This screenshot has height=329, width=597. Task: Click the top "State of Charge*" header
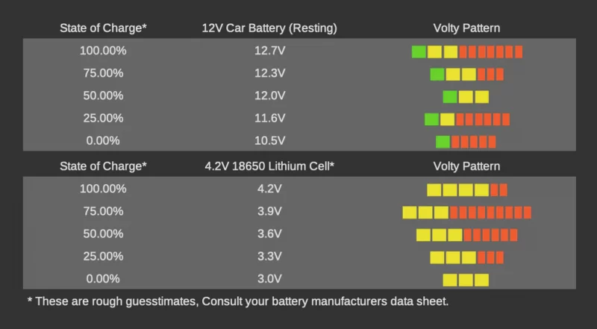[x=103, y=28]
